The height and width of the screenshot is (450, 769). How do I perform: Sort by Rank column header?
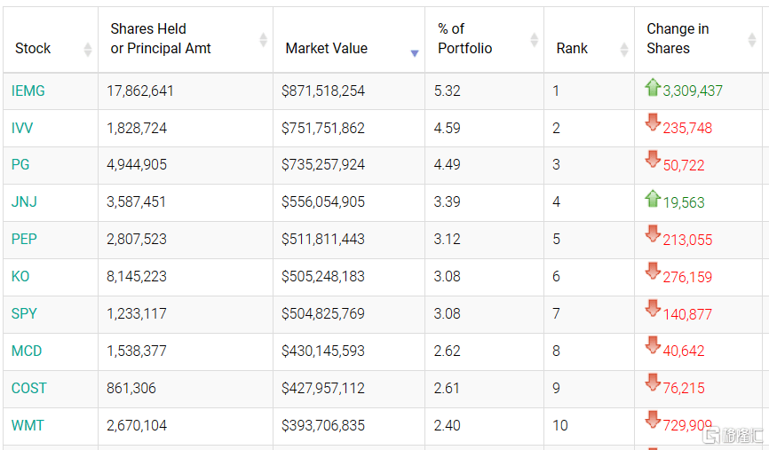click(x=623, y=49)
